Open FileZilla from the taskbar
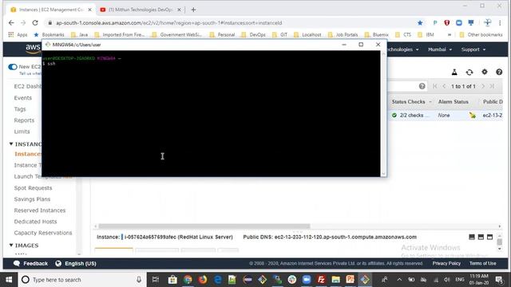Image resolution: width=511 pixels, height=287 pixels. 321,280
